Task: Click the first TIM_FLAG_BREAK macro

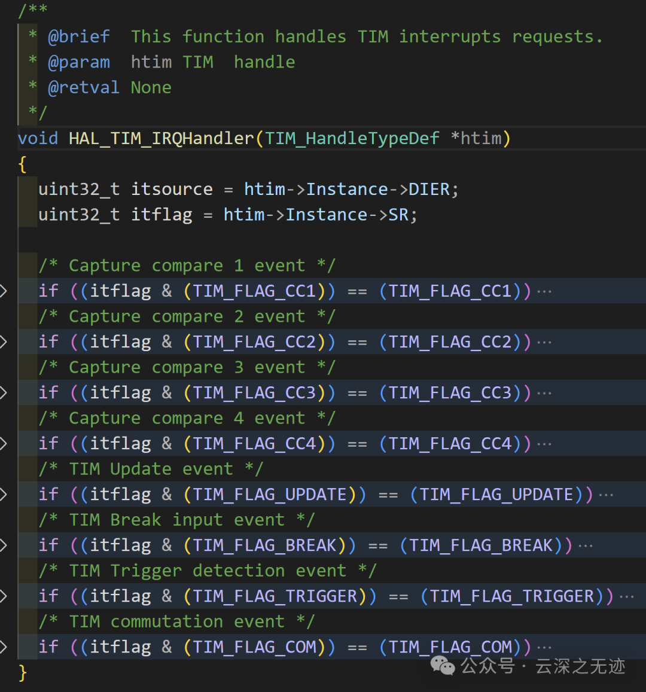Action: 264,545
